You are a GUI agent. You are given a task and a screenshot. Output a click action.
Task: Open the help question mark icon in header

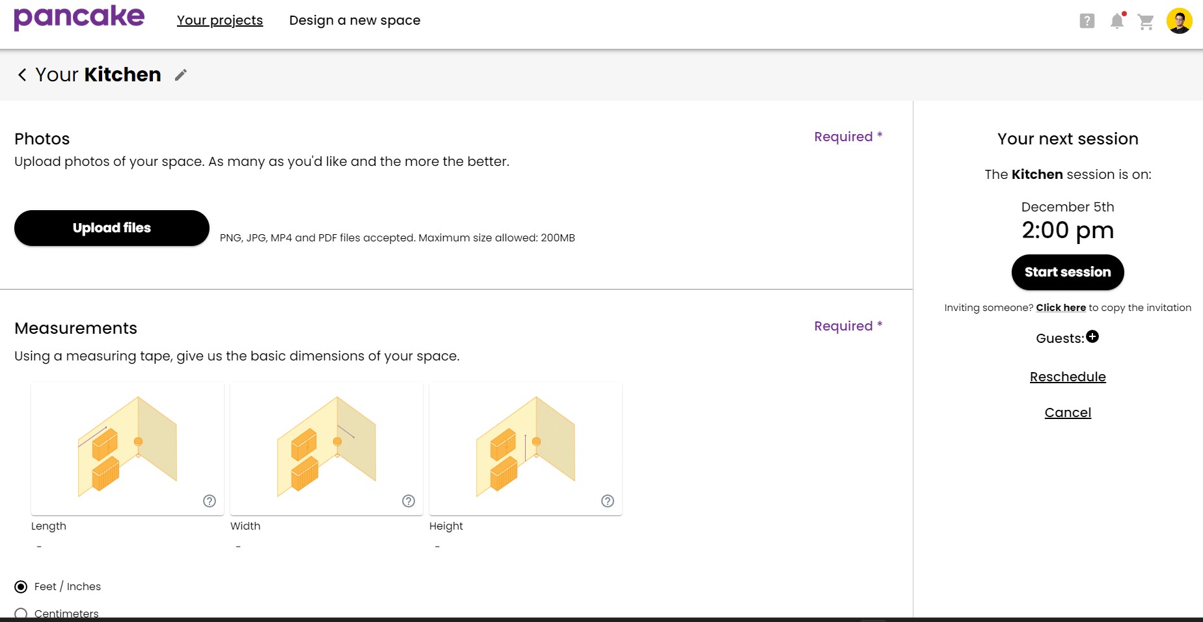1087,21
